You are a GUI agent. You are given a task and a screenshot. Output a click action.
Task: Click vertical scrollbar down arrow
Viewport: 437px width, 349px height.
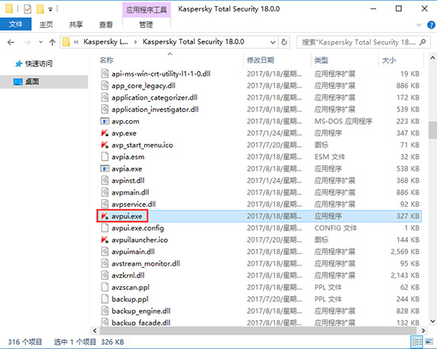tap(432, 321)
